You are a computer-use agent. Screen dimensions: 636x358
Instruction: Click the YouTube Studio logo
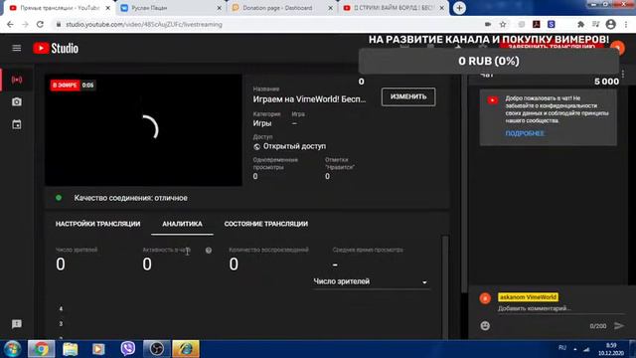[x=56, y=49]
